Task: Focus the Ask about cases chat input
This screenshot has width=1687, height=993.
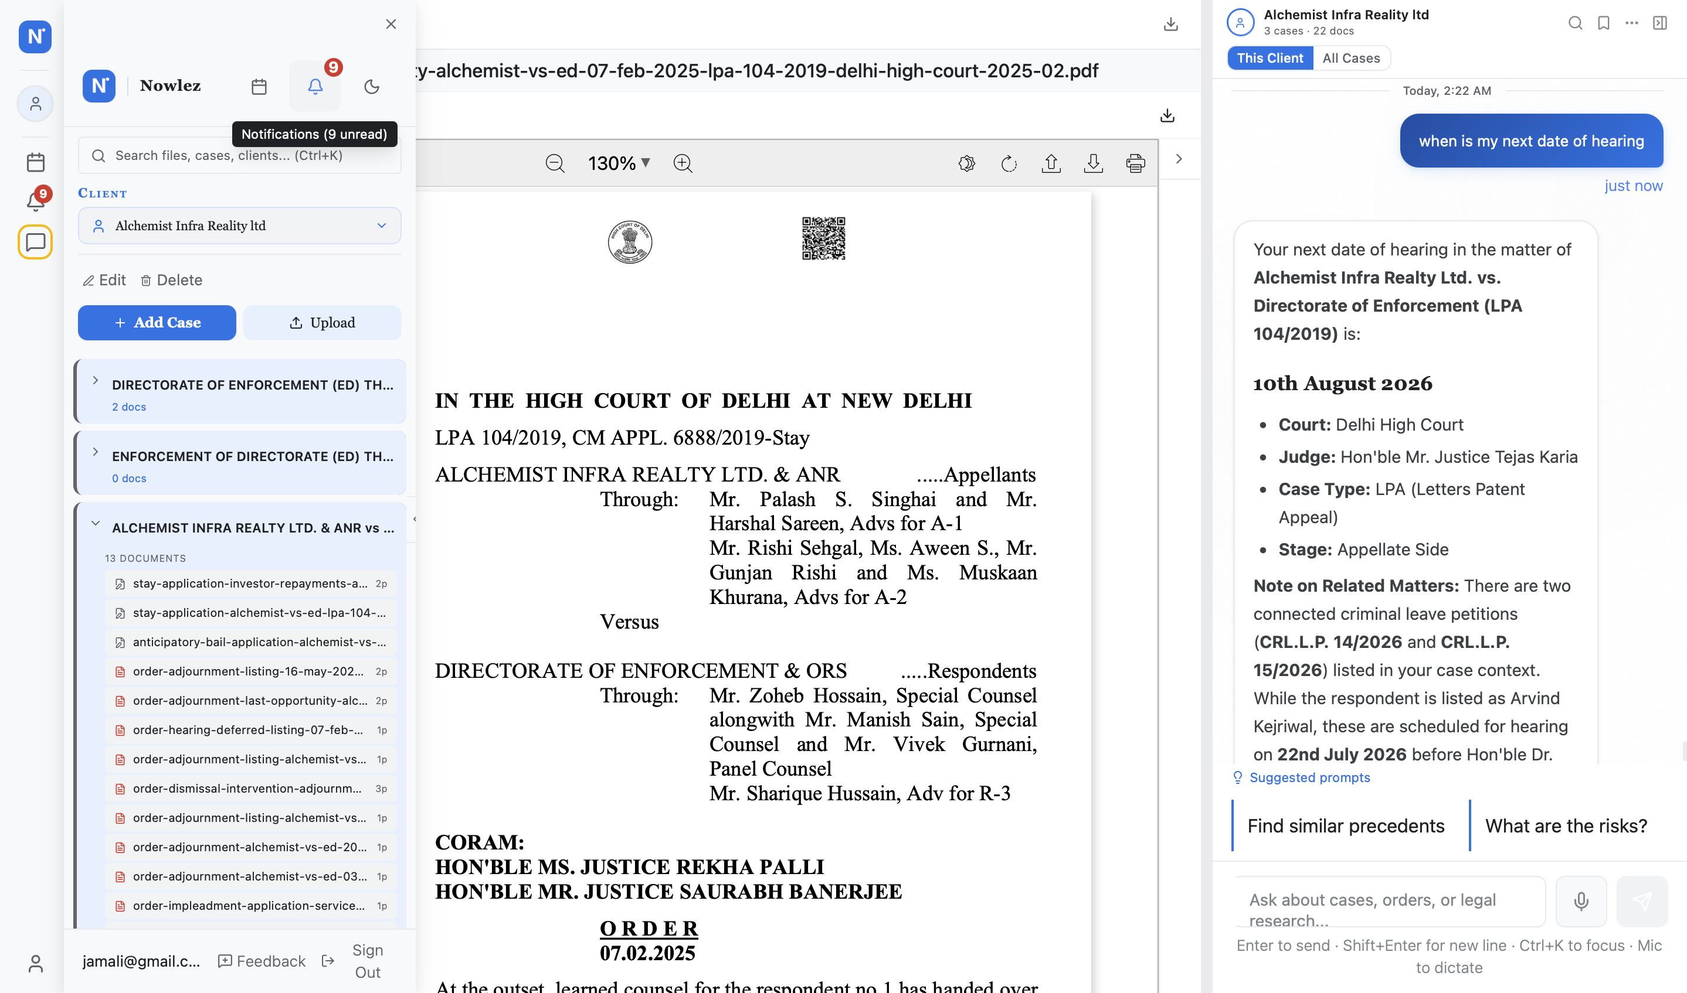Action: tap(1390, 902)
